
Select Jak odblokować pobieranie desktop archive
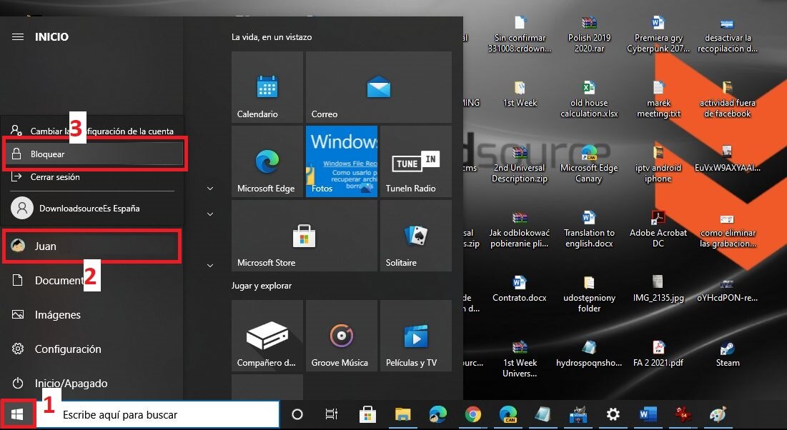(520, 230)
